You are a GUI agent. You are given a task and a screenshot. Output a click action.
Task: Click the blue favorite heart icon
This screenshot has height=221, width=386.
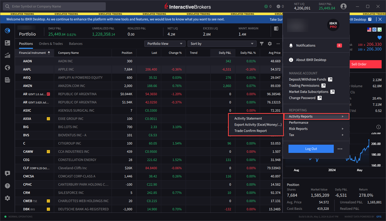tap(379, 38)
